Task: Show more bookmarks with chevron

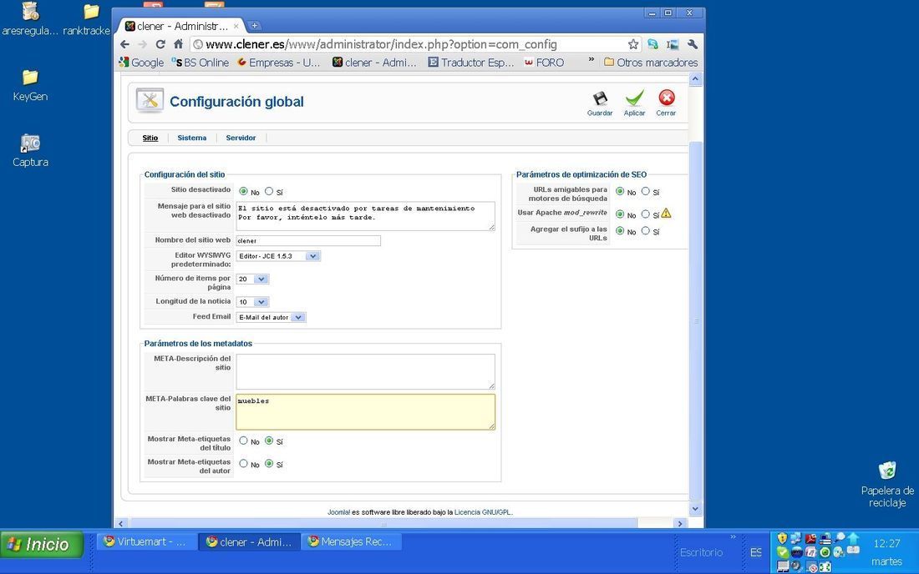Action: tap(591, 60)
